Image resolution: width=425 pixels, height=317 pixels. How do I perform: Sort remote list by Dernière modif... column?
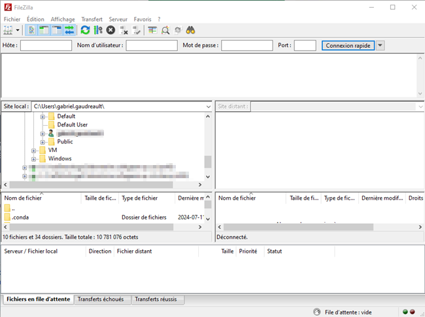coord(382,198)
